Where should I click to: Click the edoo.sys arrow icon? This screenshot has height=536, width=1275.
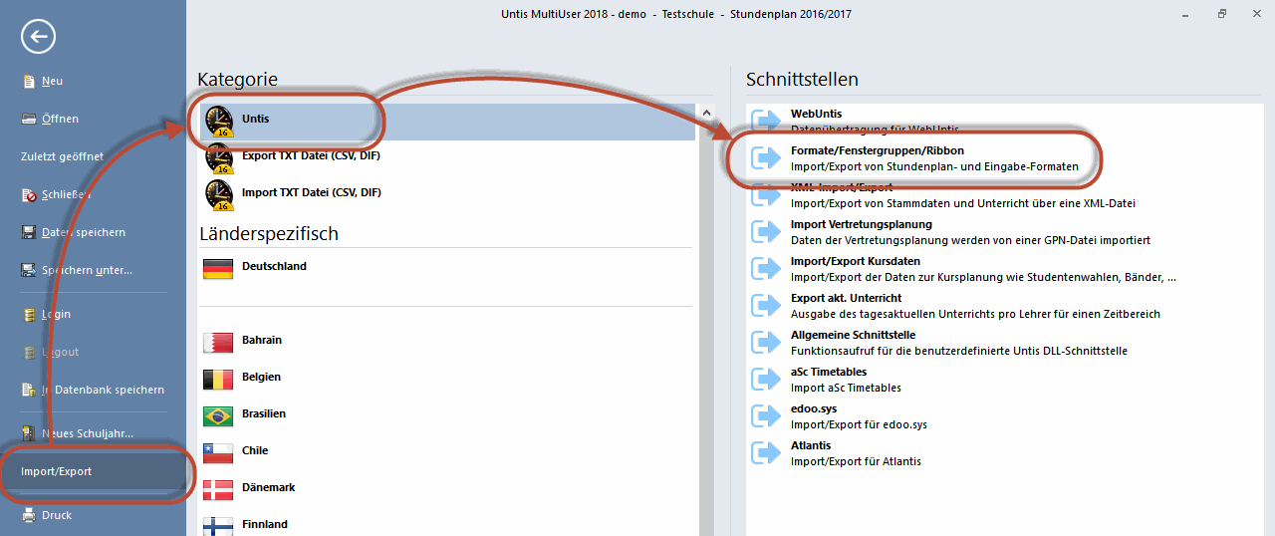point(766,415)
